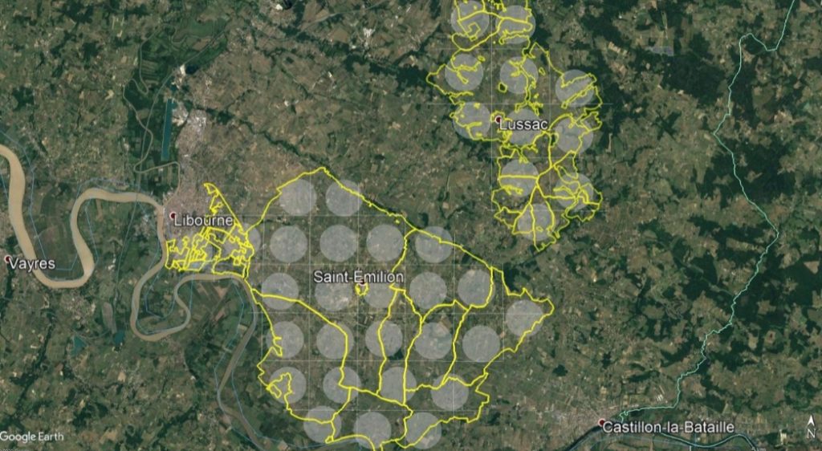
Task: Click the Lussac placemark pin
Action: pos(498,120)
